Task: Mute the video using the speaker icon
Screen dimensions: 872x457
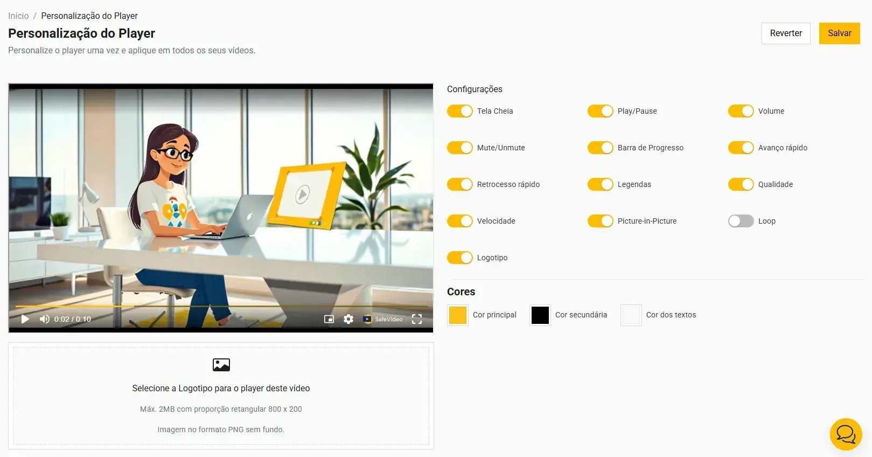Action: (44, 319)
